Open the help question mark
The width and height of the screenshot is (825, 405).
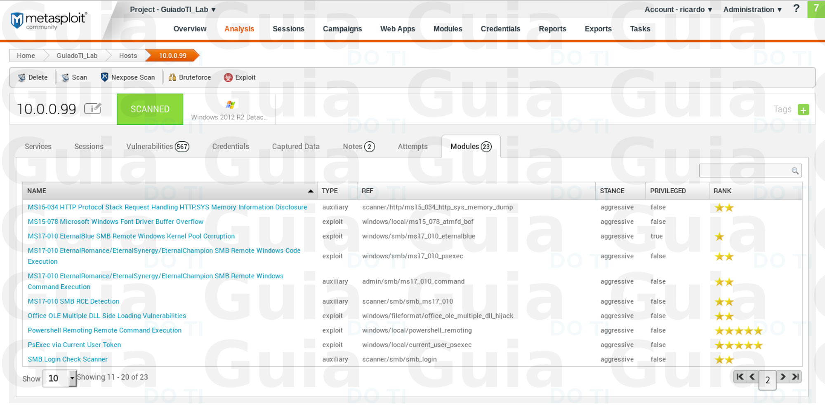[796, 9]
